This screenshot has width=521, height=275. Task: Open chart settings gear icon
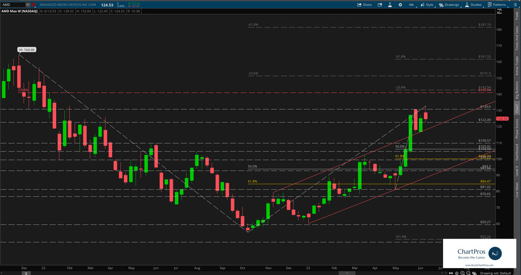(x=400, y=5)
